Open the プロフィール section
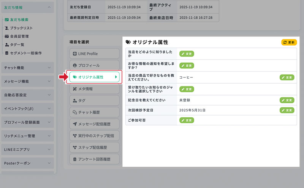The width and height of the screenshot is (304, 188). 94,65
